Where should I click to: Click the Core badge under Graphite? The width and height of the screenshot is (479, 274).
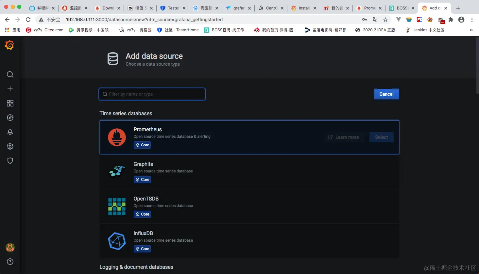coord(142,180)
